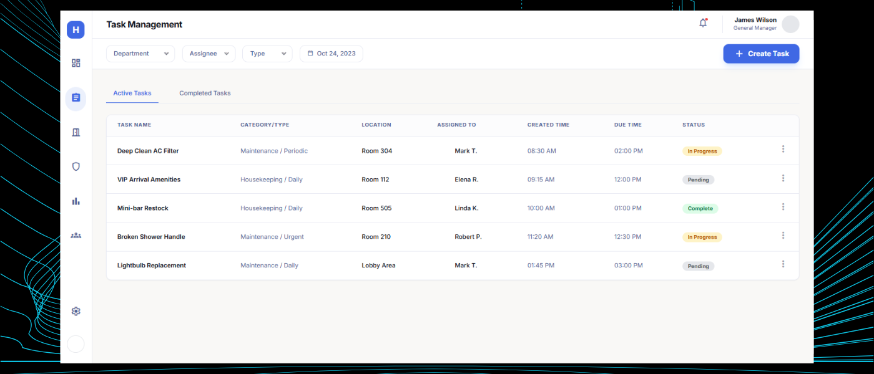874x374 pixels.
Task: Click the notifications bell icon
Action: [703, 24]
